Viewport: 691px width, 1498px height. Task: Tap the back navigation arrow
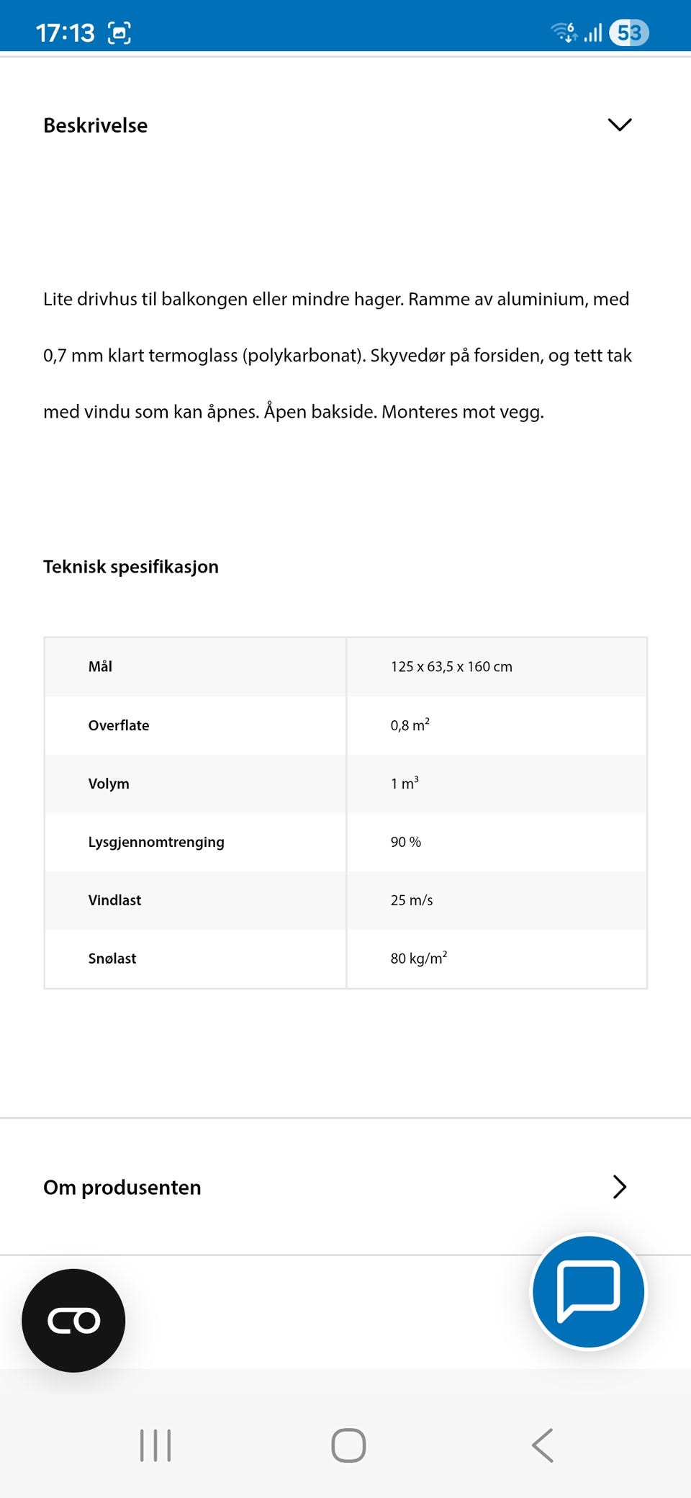coord(541,1444)
